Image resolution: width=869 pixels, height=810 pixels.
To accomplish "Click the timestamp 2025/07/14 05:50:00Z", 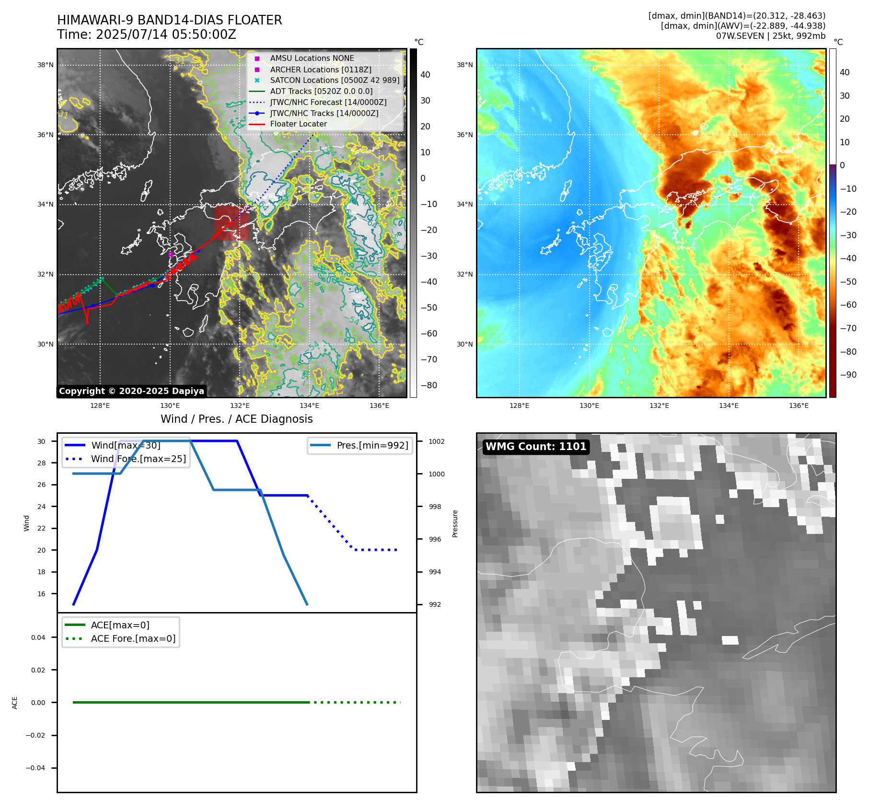I will pos(166,35).
